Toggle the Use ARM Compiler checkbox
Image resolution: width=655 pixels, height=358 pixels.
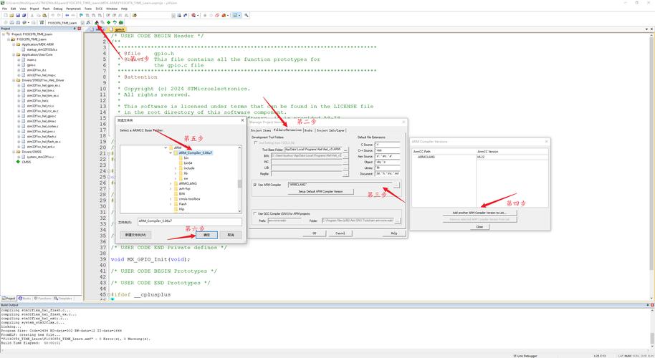(x=255, y=185)
